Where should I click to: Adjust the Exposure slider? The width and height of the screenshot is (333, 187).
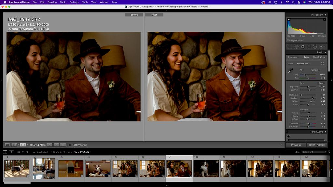click(308, 87)
